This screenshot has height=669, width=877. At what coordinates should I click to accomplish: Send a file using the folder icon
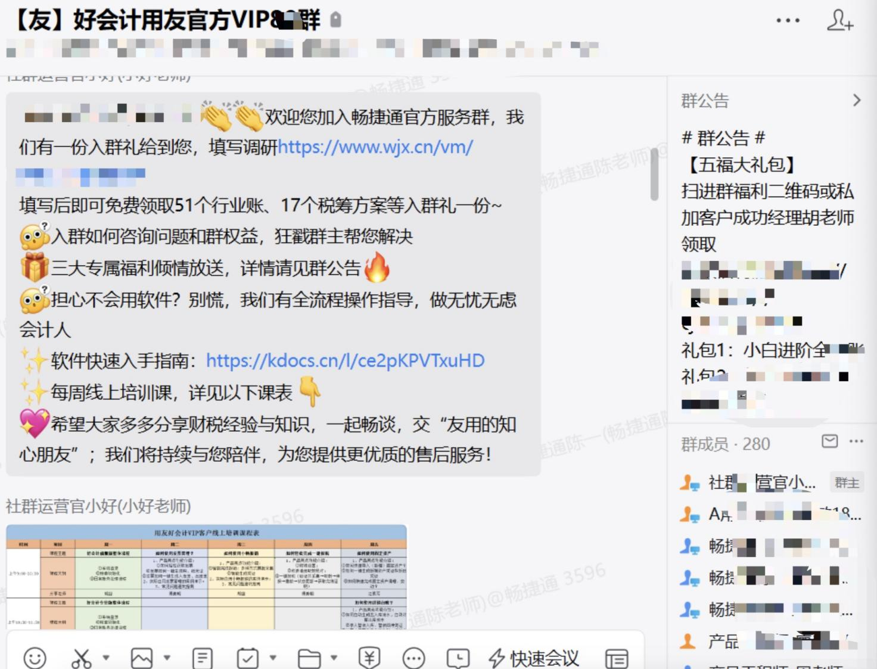point(310,658)
